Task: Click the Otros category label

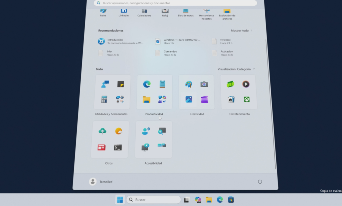Action: [109, 163]
